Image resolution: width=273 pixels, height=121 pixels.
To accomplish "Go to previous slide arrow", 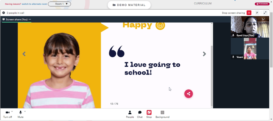I will pos(24,54).
